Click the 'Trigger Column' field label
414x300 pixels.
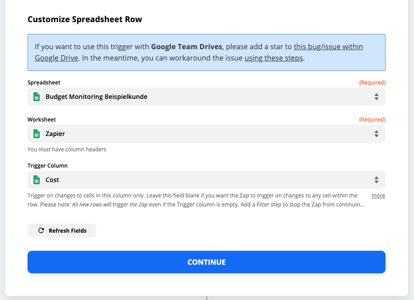pos(47,166)
